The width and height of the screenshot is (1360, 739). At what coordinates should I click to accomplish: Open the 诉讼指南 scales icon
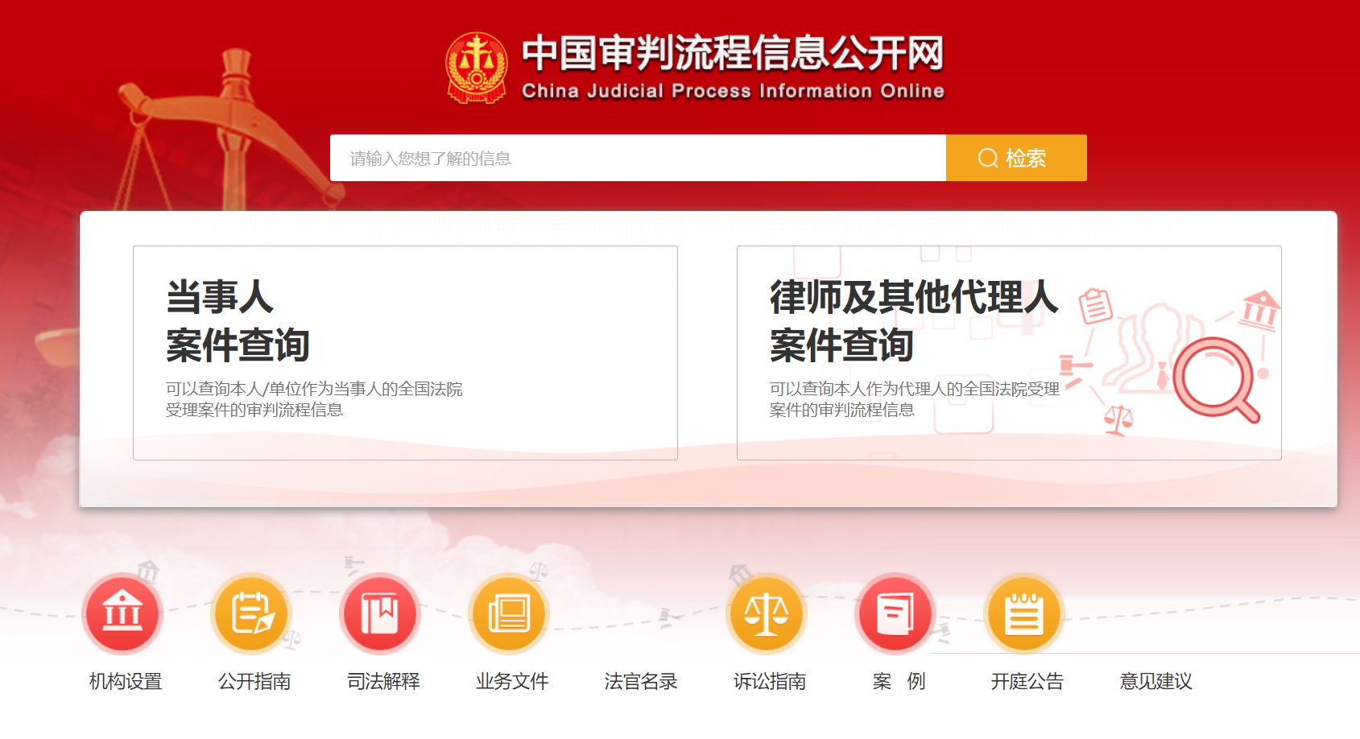(767, 613)
